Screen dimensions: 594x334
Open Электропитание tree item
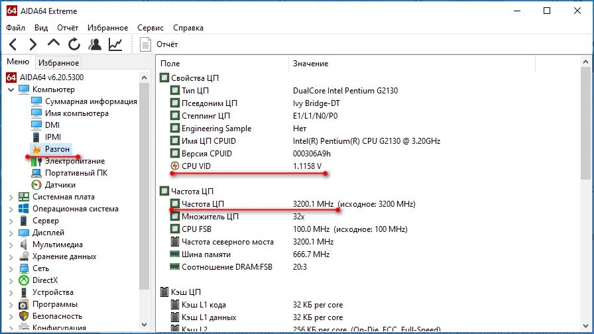(x=75, y=161)
